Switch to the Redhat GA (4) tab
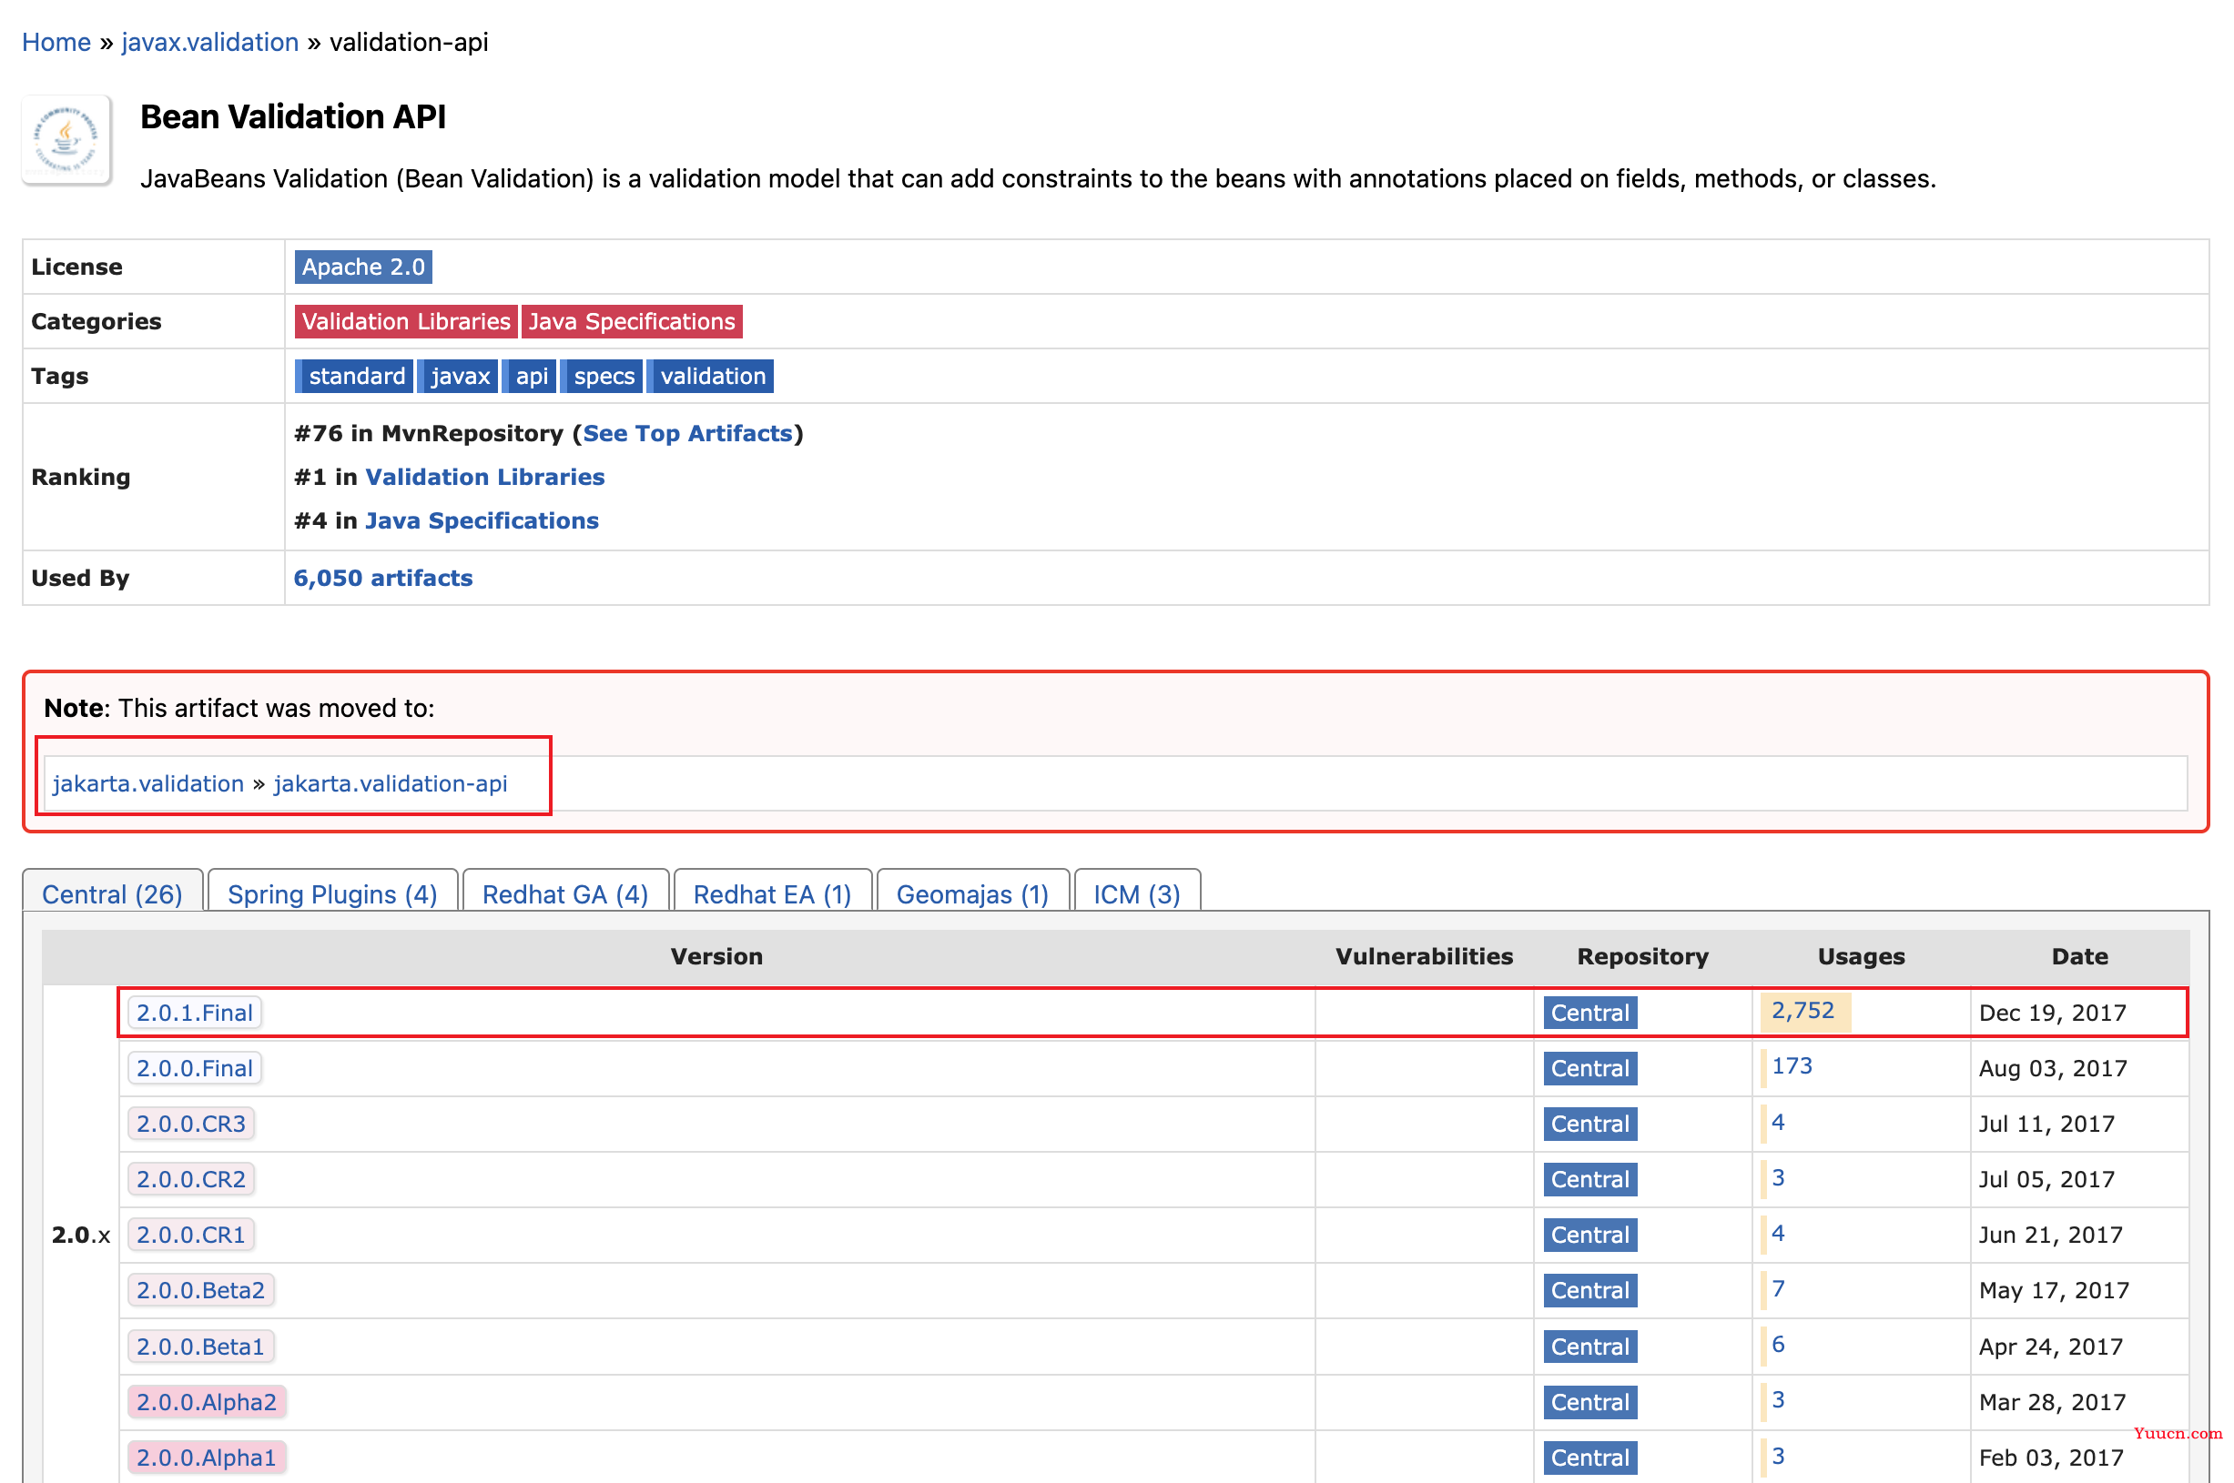The height and width of the screenshot is (1483, 2234). coord(565,893)
